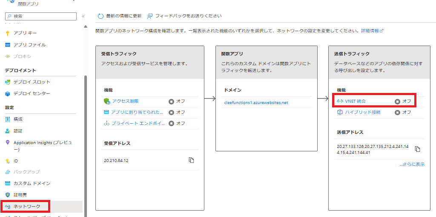Open アプリに割り当てられた... link
The image size is (436, 217).
pos(138,112)
